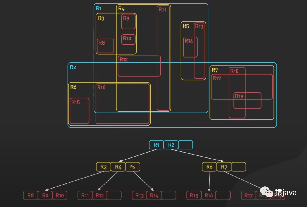The image size is (307, 207).
Task: Click the yellow R7 label in the rectangle diagram
Action: click(x=215, y=70)
